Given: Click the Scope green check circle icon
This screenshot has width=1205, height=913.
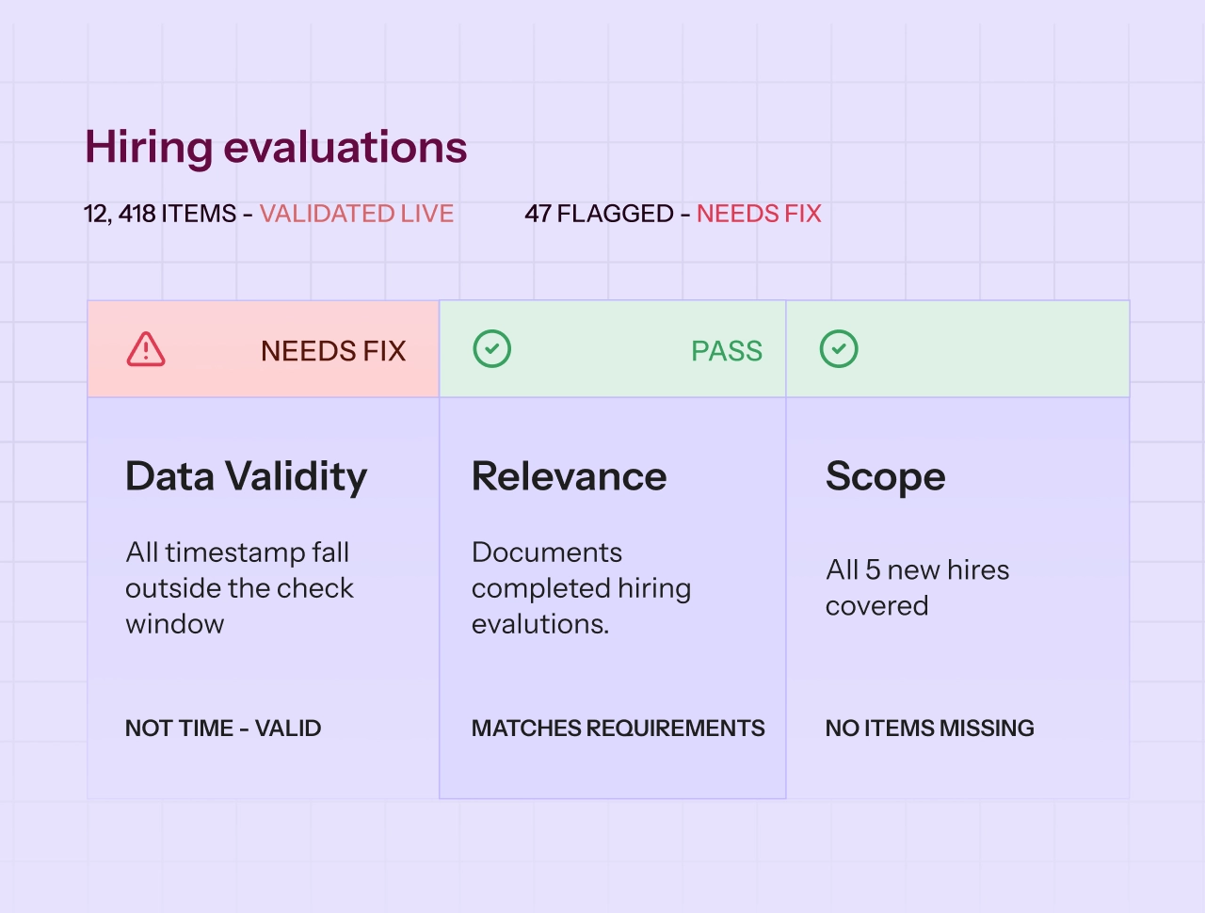Looking at the screenshot, I should 839,349.
